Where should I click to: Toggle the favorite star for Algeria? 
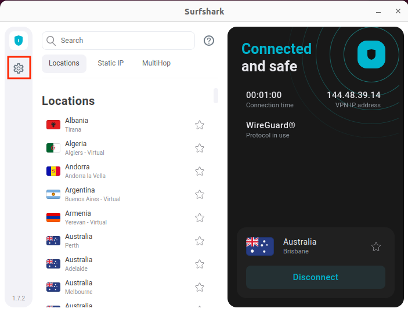(200, 148)
